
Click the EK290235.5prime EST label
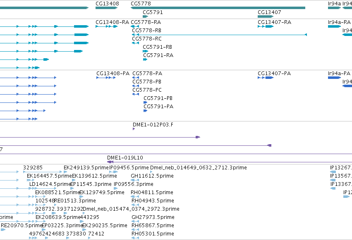(x=105, y=226)
